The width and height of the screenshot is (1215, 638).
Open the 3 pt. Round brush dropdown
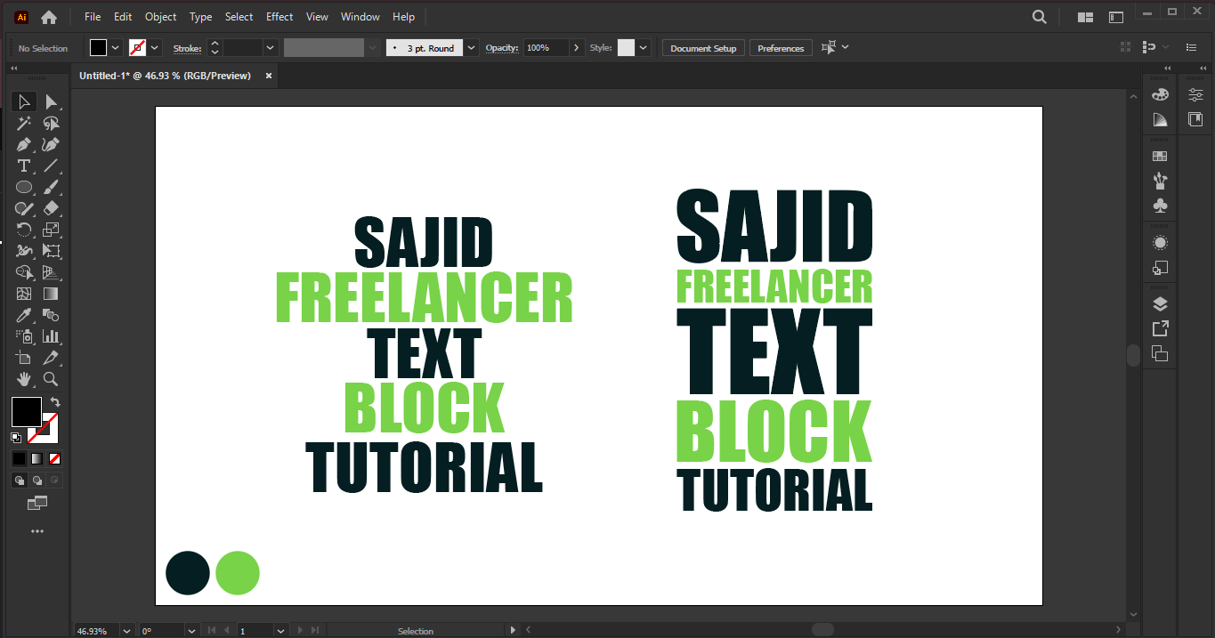472,48
